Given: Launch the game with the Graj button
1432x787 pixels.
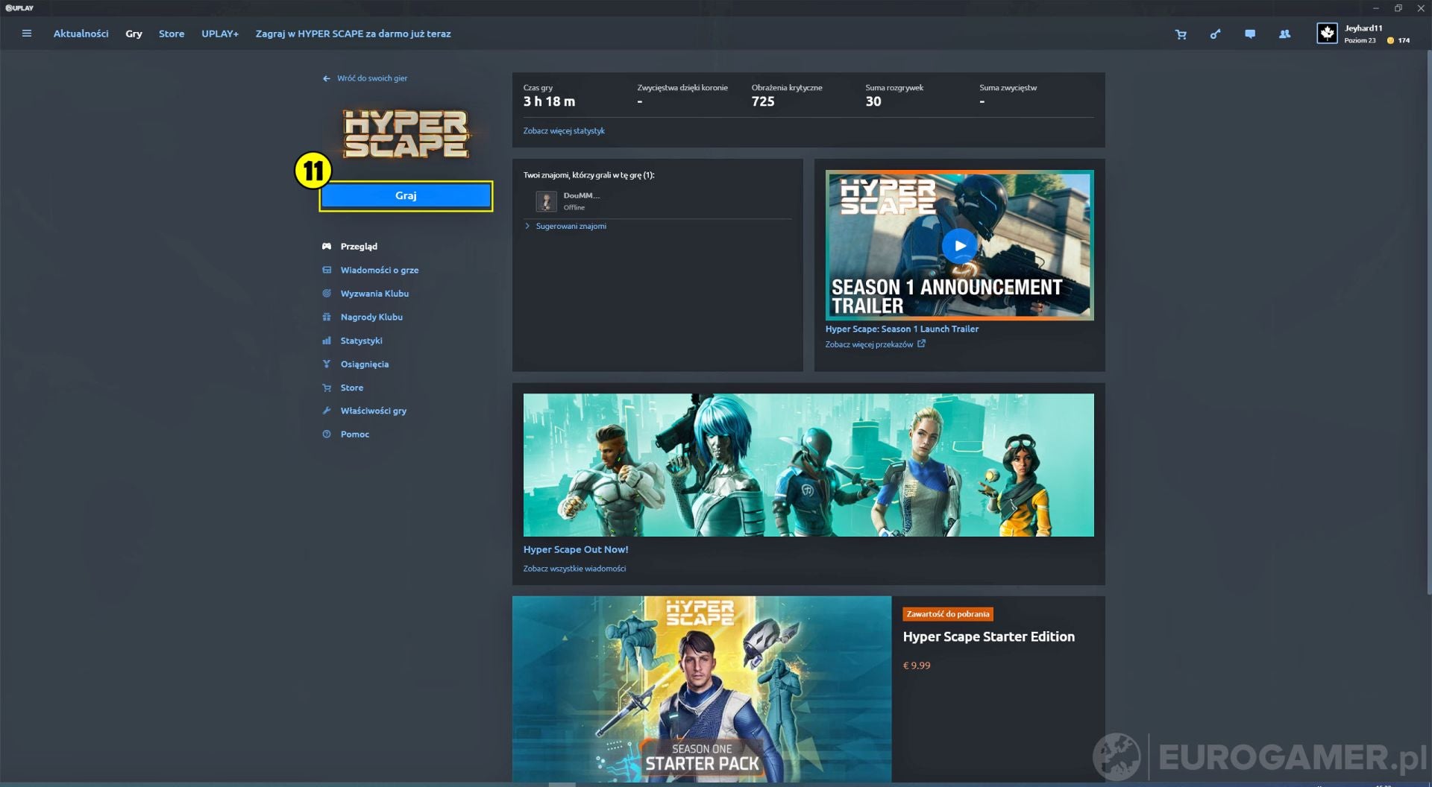Looking at the screenshot, I should pyautogui.click(x=406, y=196).
